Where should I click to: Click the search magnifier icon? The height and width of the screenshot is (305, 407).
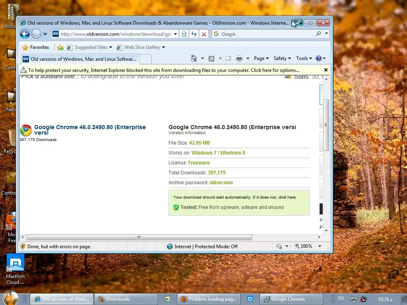coord(318,34)
